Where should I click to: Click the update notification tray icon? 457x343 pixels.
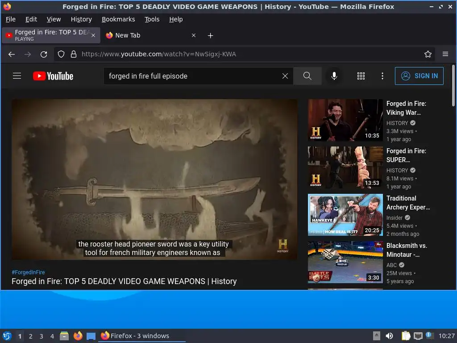tap(430, 335)
